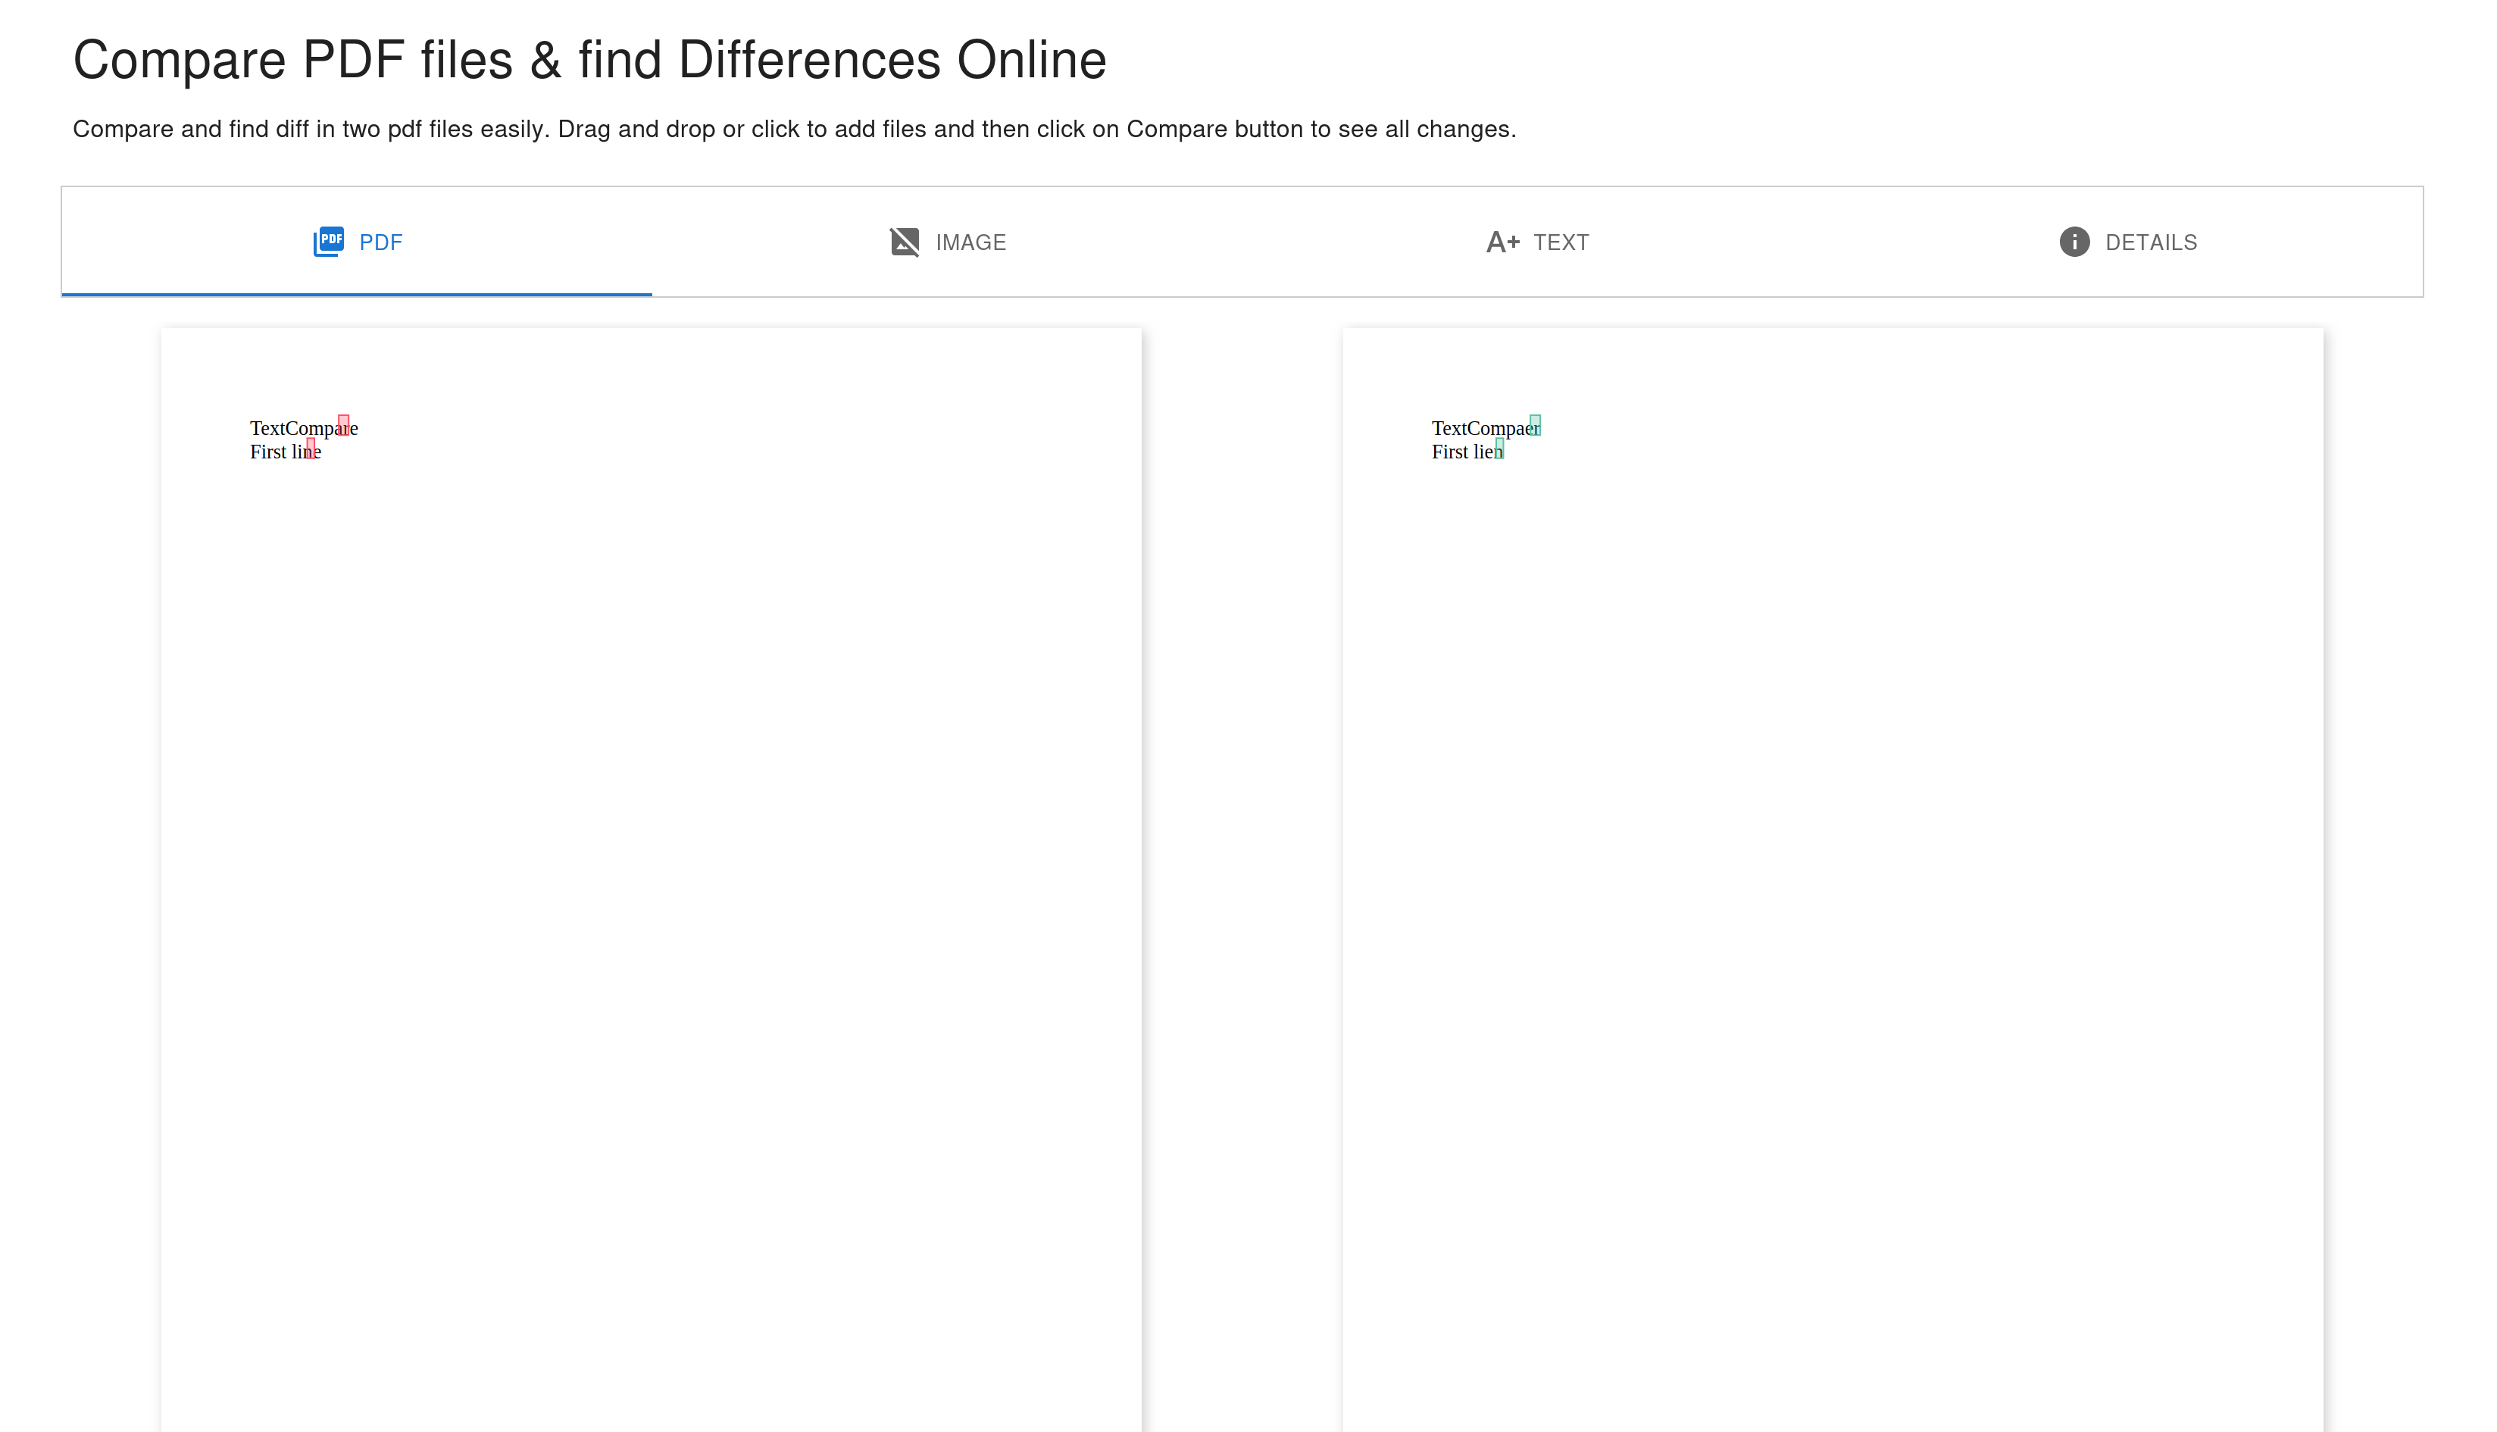Switch to the TEXT comparison tab
This screenshot has width=2497, height=1432.
[x=1536, y=241]
